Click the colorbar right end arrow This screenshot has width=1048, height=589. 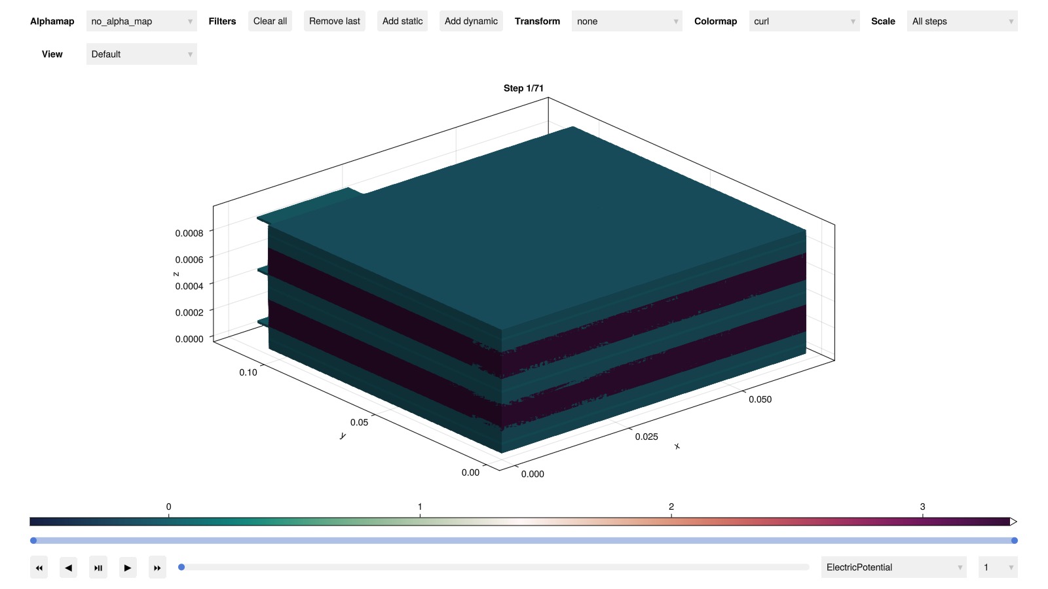click(x=1013, y=522)
